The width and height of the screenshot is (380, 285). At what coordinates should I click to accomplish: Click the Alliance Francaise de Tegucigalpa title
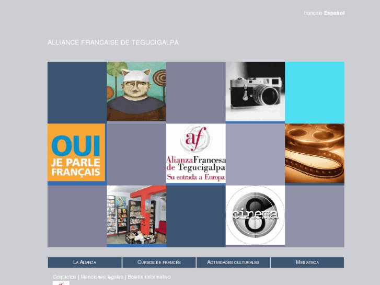113,42
